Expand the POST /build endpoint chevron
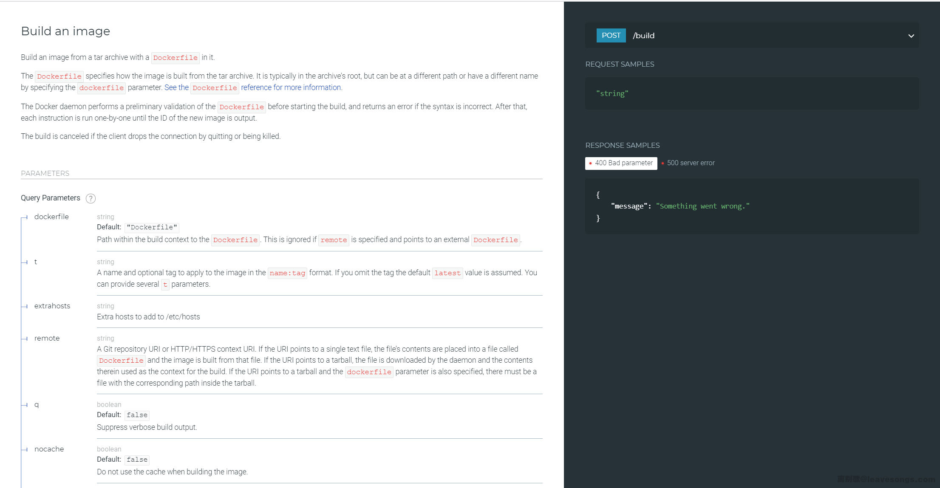 (911, 36)
